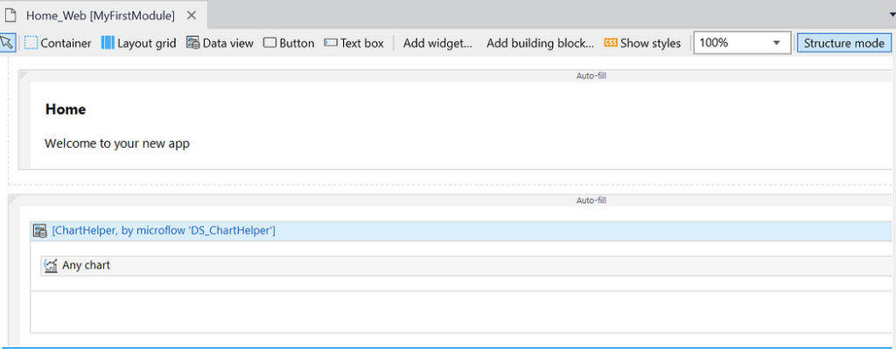
Task: Click the Button widget icon
Action: [269, 43]
